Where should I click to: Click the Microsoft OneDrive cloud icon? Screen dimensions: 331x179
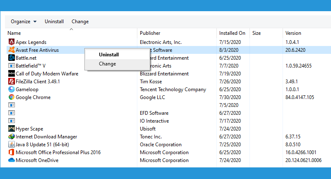point(12,160)
